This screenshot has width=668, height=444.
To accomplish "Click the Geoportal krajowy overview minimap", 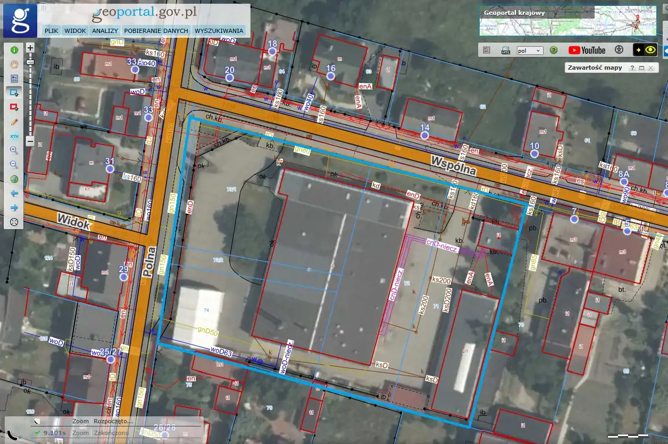I will click(567, 22).
